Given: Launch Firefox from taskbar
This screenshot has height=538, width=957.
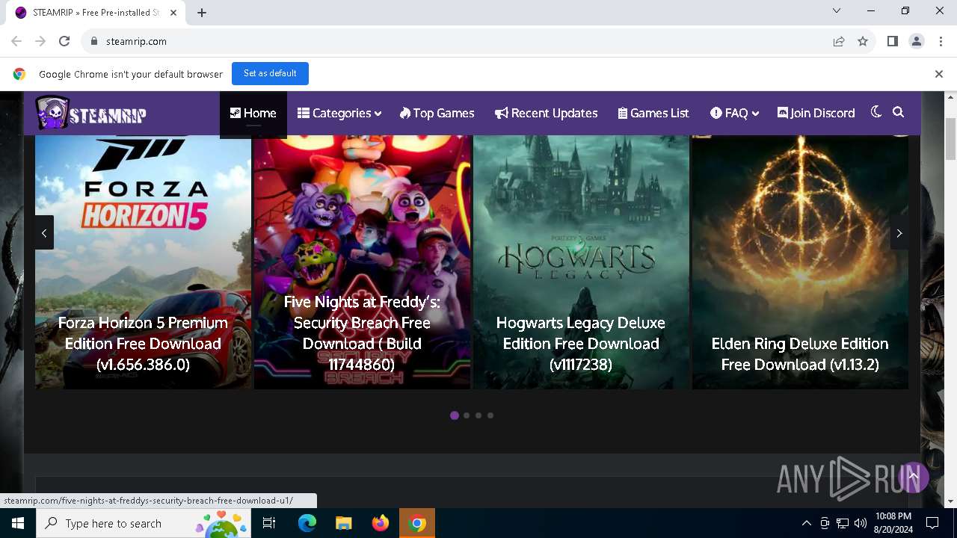Looking at the screenshot, I should pos(381,523).
